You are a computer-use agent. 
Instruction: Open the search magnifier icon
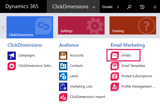click(129, 7)
